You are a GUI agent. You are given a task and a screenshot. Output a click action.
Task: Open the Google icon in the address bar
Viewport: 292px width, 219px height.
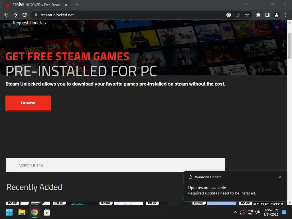pos(229,15)
